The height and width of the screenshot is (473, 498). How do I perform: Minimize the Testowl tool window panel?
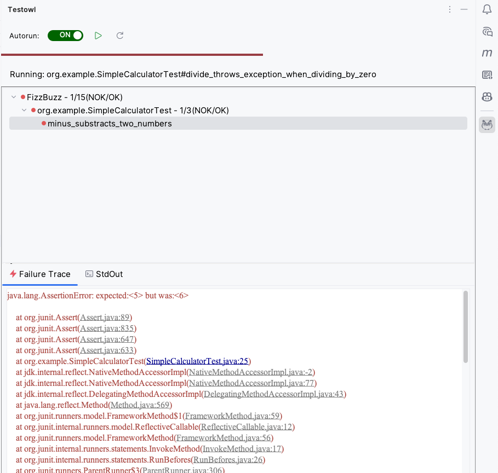tap(464, 9)
